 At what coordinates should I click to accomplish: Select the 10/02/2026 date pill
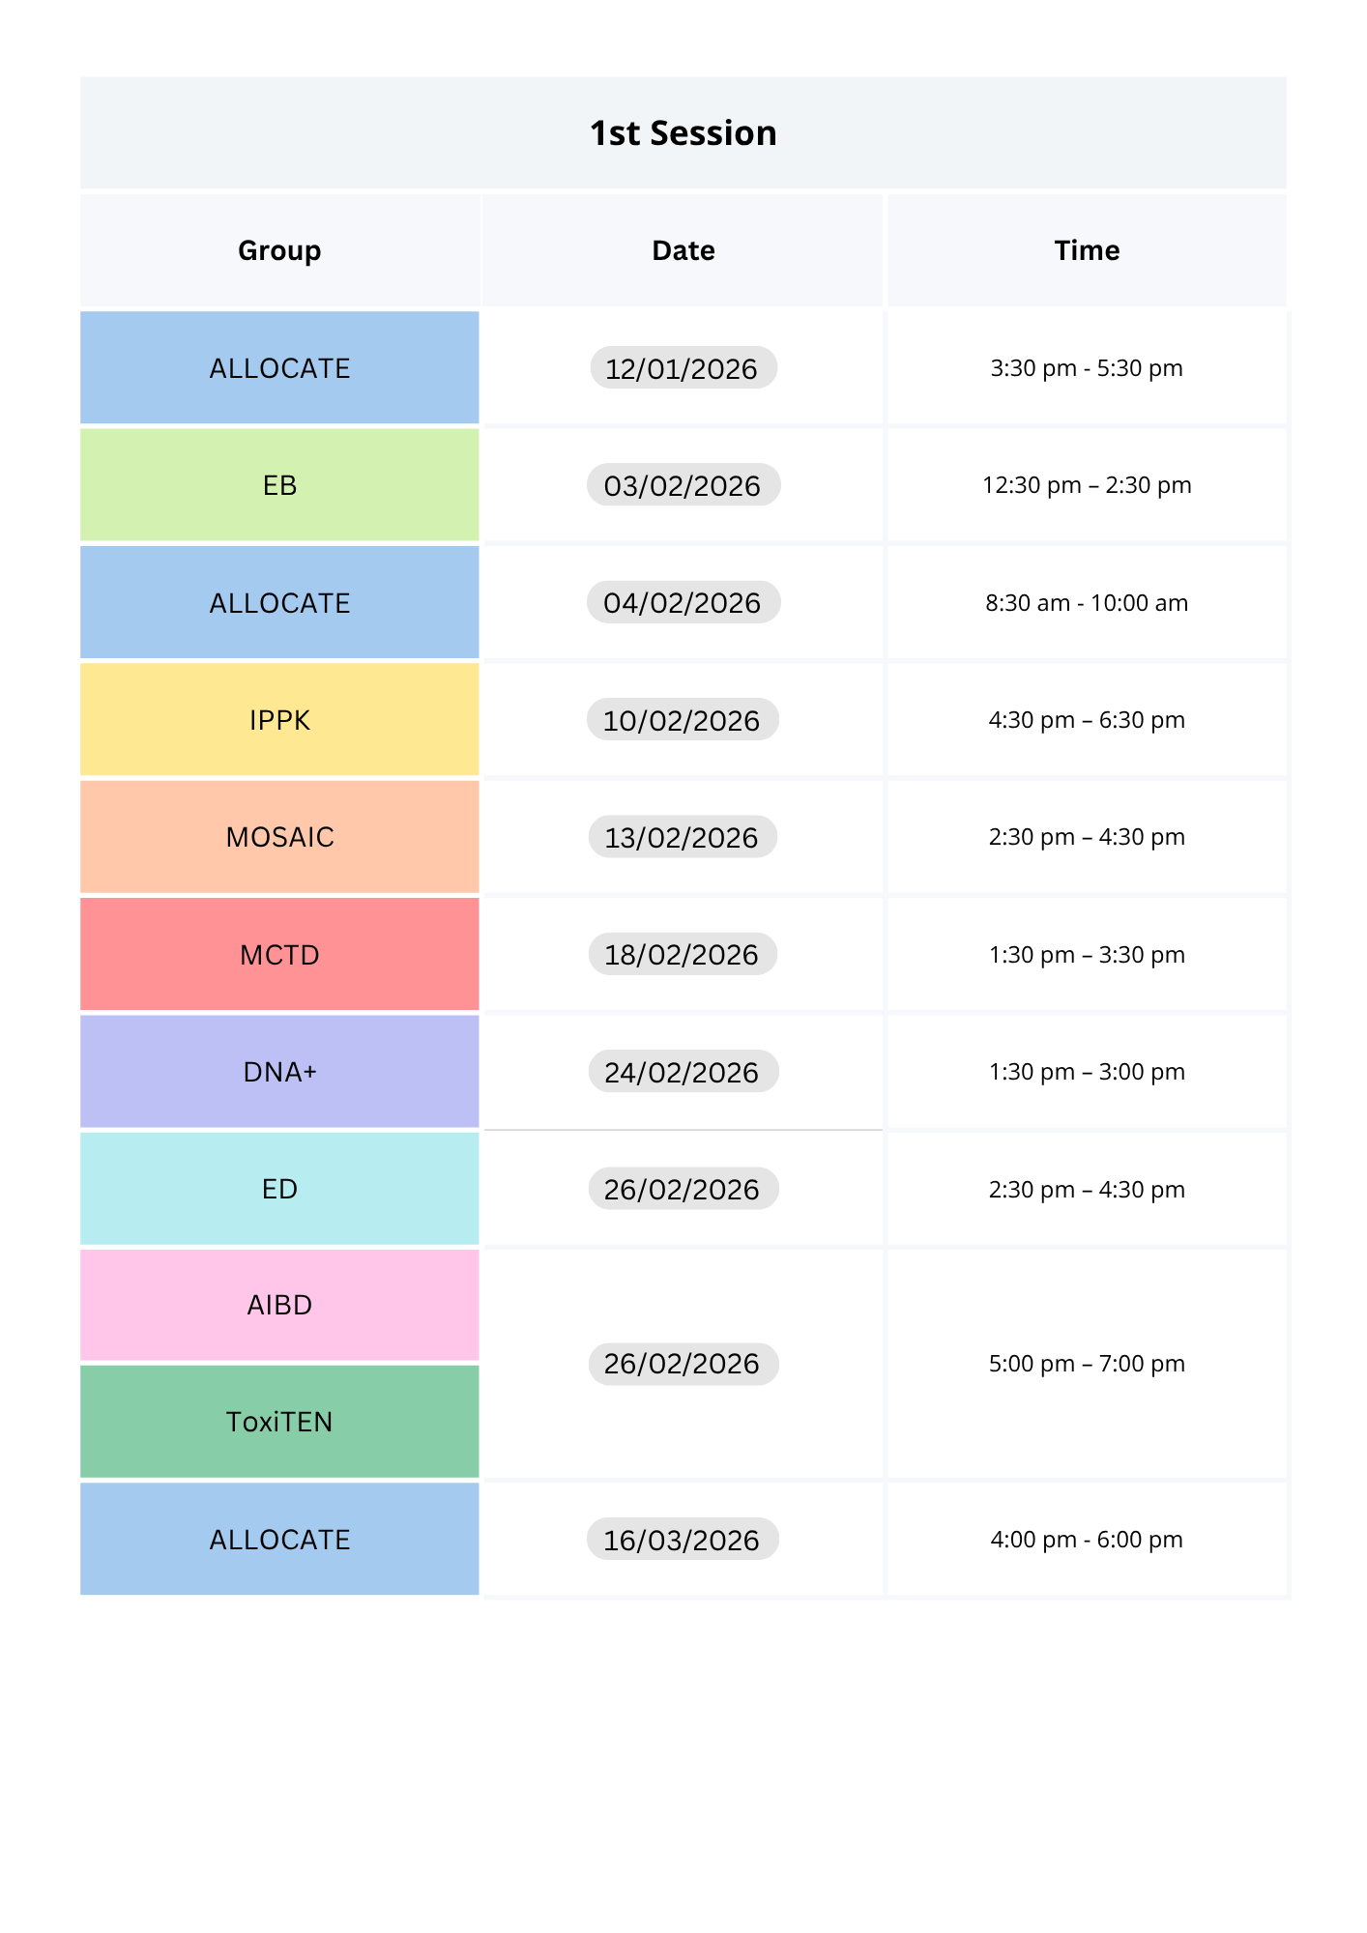click(683, 720)
